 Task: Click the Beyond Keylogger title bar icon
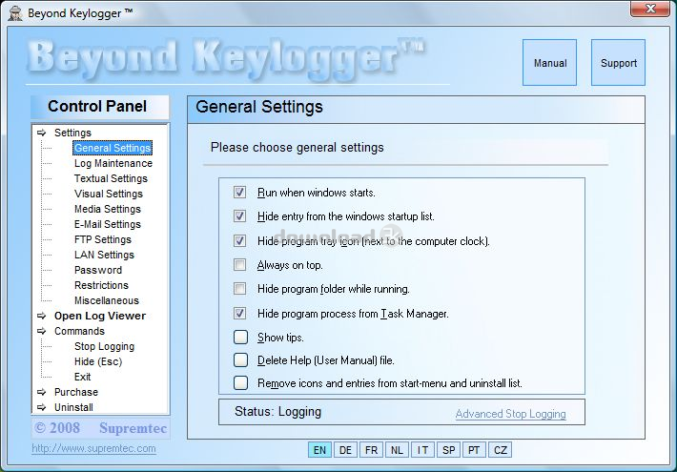15,13
